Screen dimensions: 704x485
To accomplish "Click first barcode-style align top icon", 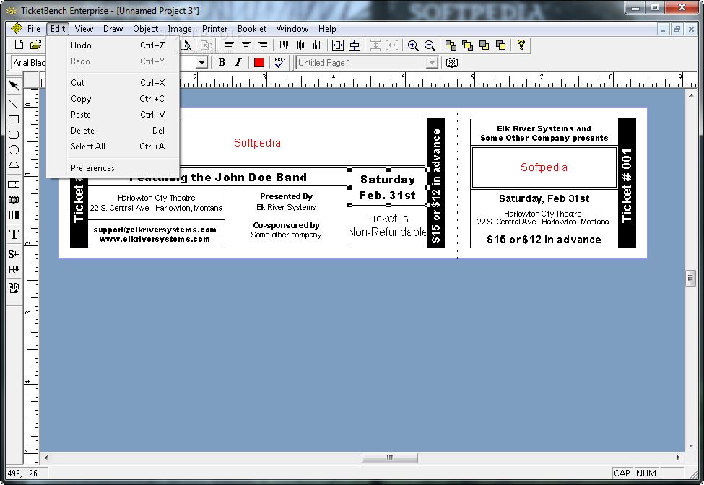I will point(284,45).
